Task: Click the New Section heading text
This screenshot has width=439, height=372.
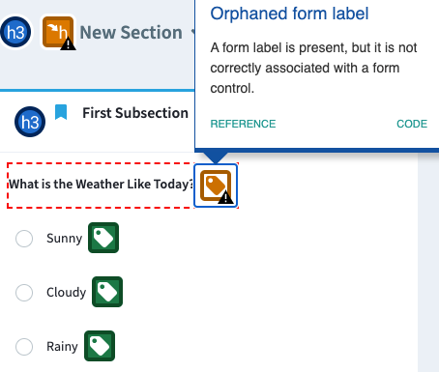Action: [x=131, y=33]
